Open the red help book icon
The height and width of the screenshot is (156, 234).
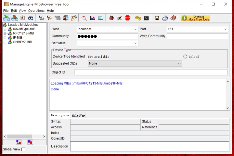tap(173, 18)
